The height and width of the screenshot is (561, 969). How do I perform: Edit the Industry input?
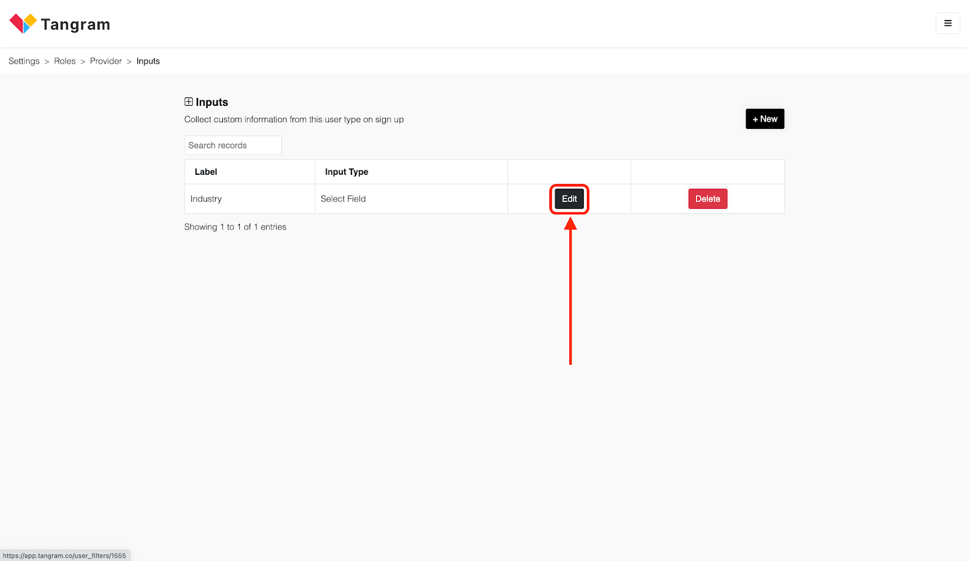point(569,198)
